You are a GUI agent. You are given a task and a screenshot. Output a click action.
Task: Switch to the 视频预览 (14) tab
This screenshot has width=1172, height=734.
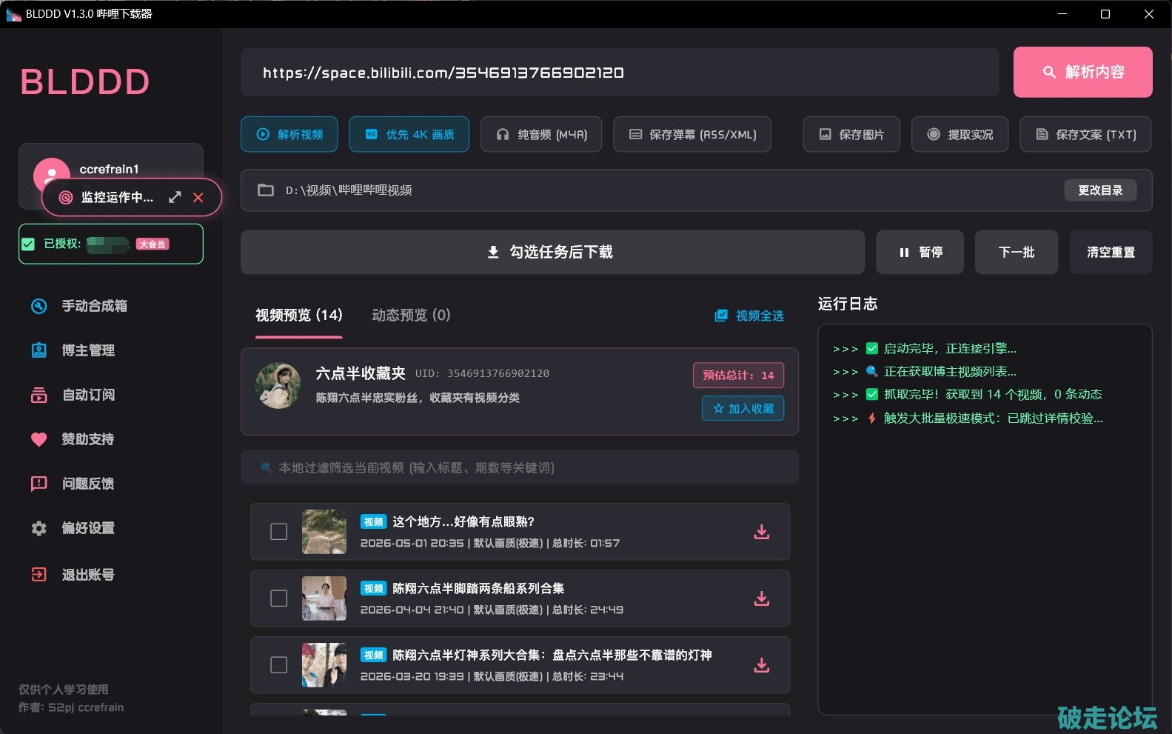click(299, 316)
